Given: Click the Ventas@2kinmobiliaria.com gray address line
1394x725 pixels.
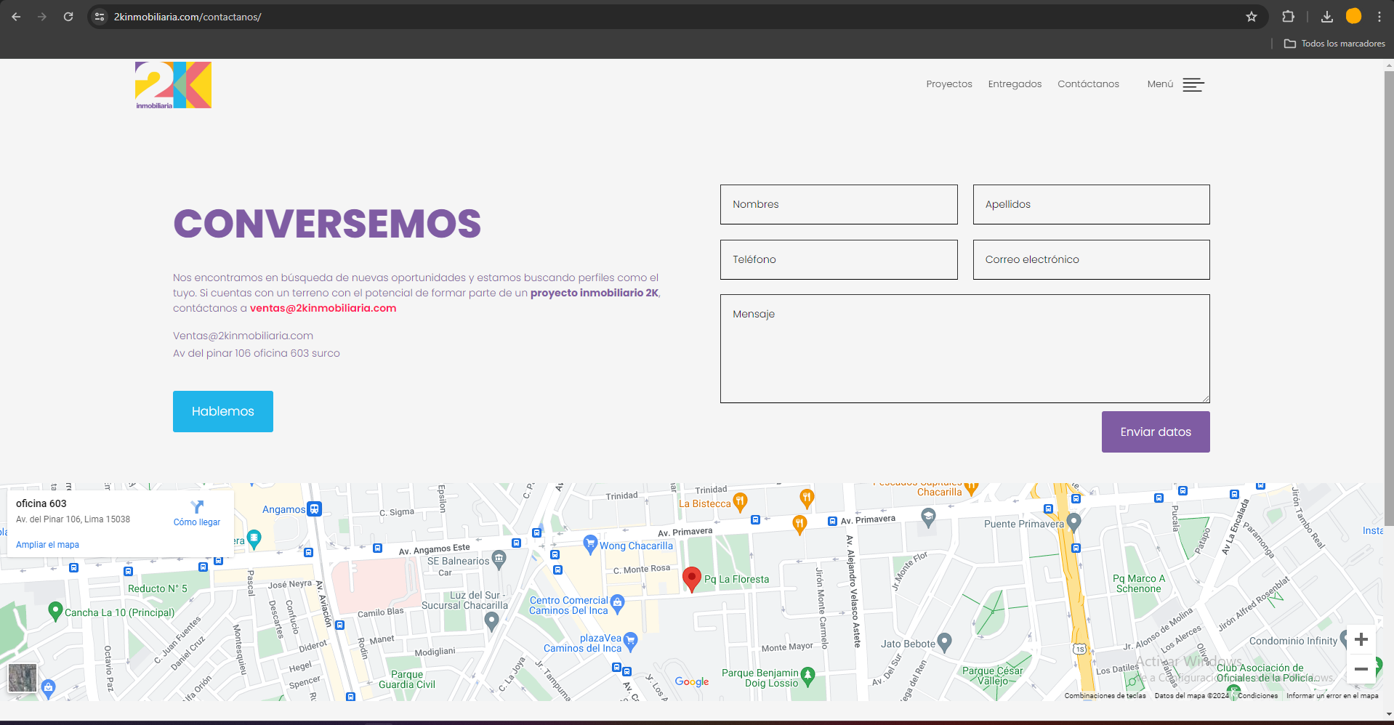Looking at the screenshot, I should [243, 336].
